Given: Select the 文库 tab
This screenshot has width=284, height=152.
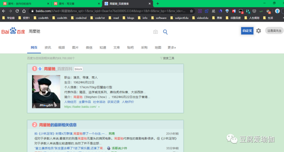Looking at the screenshot, I should coord(116,48).
